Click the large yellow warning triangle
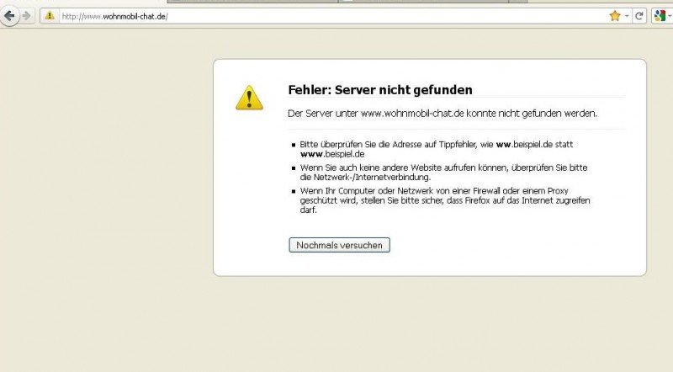673x372 pixels. pos(249,98)
